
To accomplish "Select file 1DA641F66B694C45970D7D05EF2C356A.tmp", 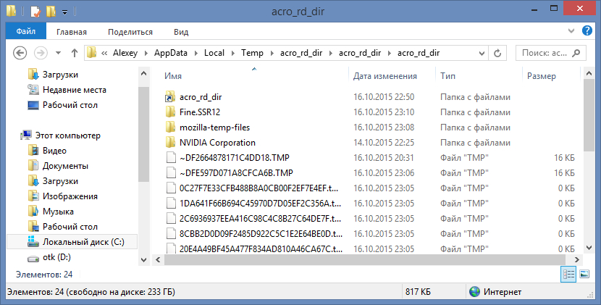I will point(260,204).
